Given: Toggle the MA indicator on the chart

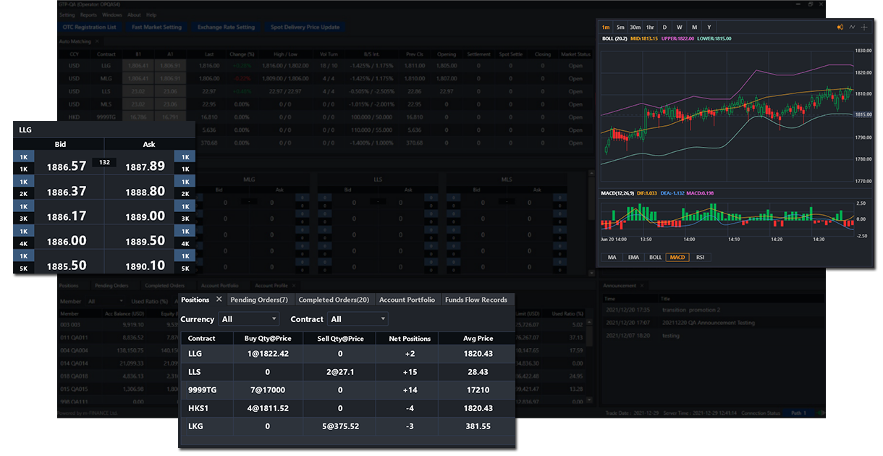Looking at the screenshot, I should click(x=612, y=257).
